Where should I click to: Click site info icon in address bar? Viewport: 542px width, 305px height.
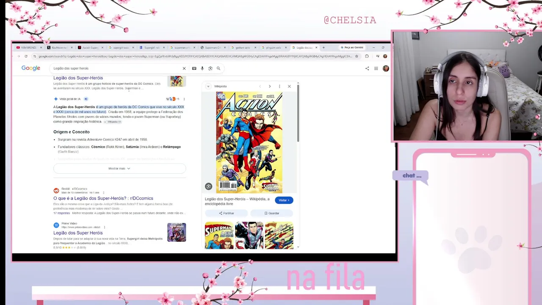(x=34, y=56)
